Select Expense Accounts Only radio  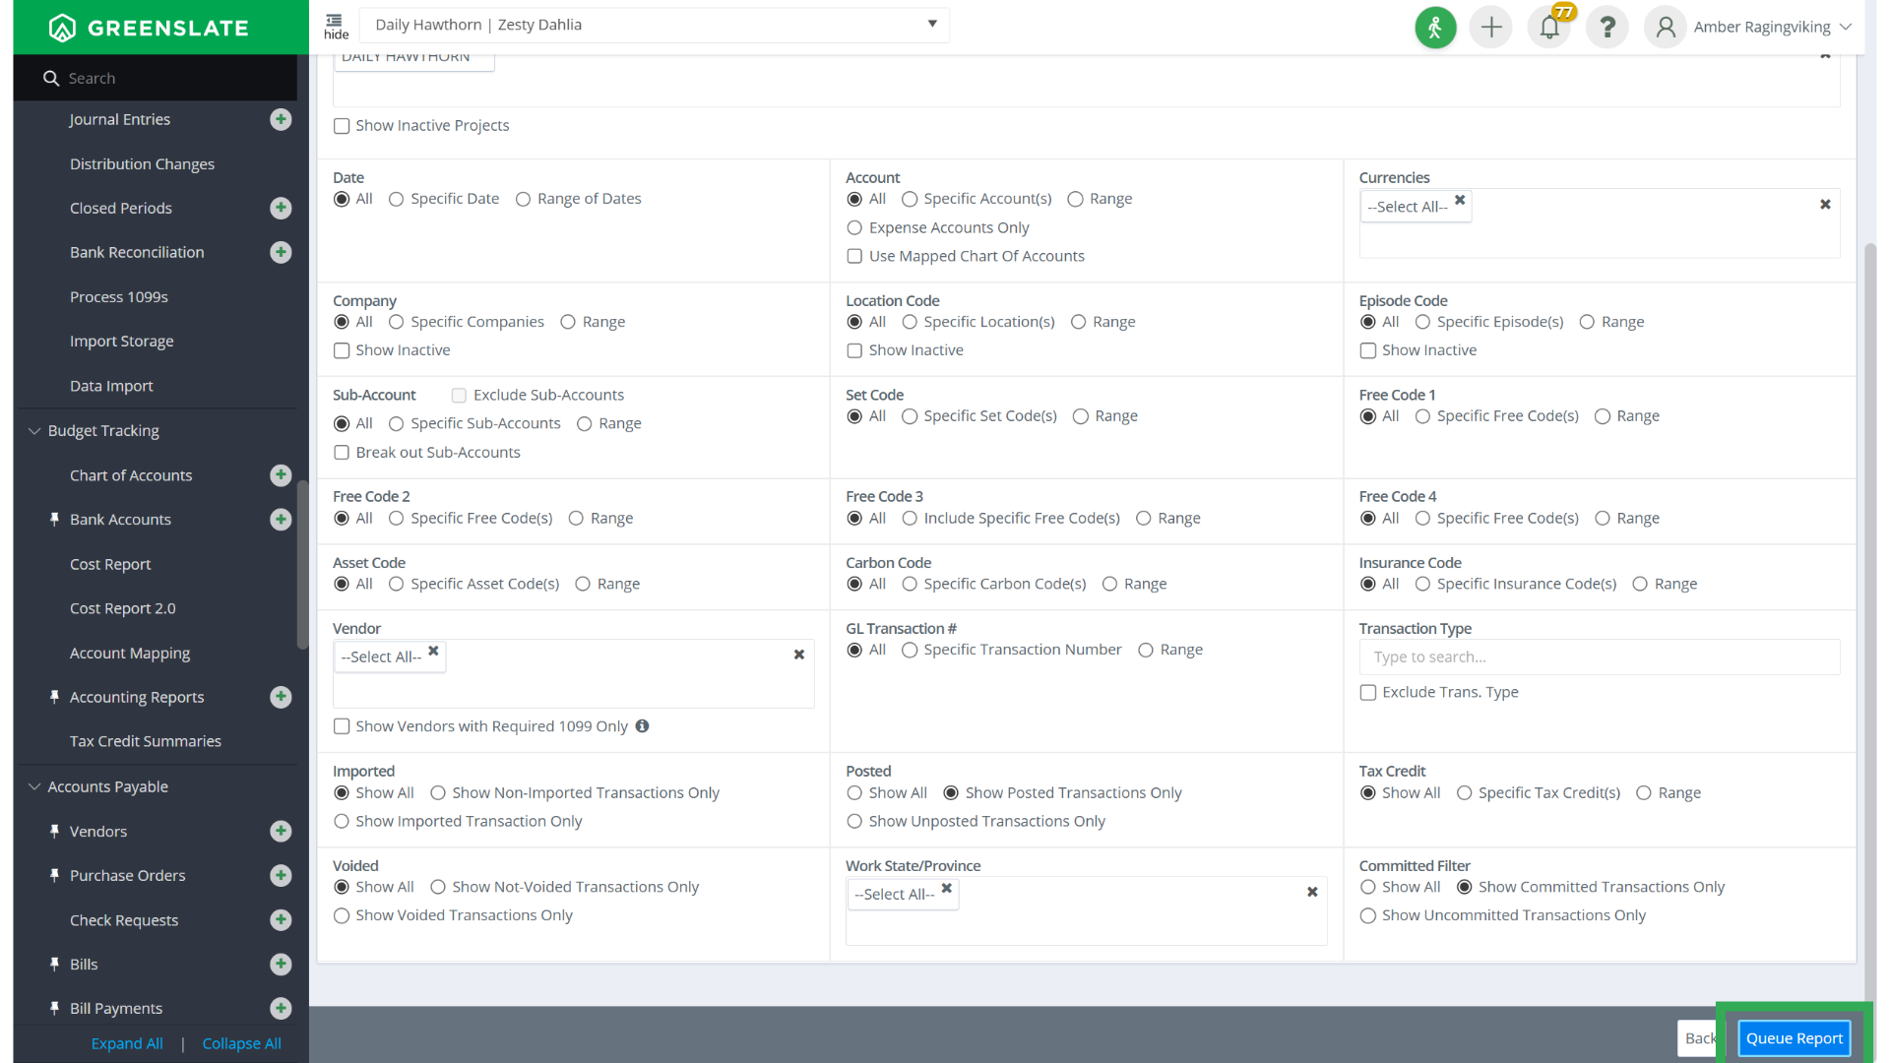[x=854, y=228]
